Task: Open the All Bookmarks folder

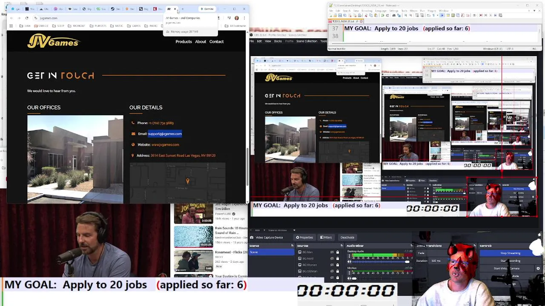Action: tap(235, 26)
